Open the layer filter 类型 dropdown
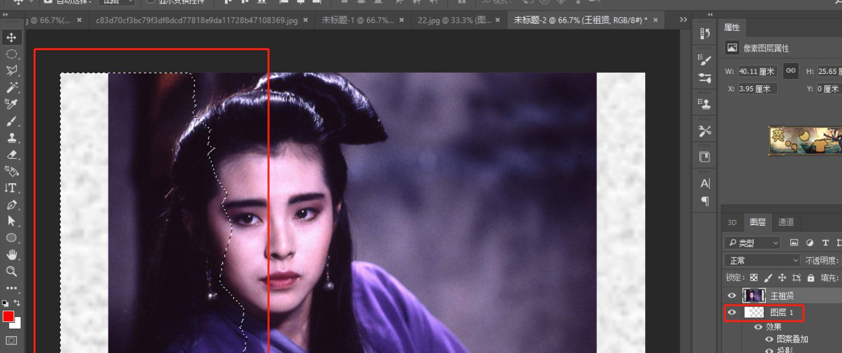 (752, 243)
